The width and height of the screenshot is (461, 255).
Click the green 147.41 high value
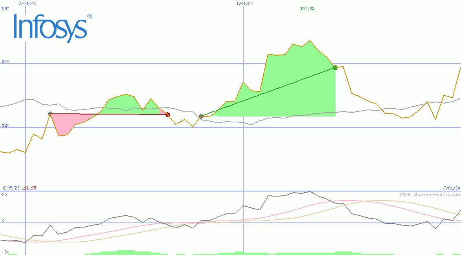point(307,8)
